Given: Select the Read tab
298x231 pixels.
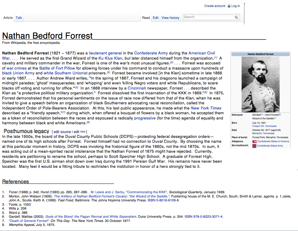Looking at the screenshot, I should tap(146, 18).
